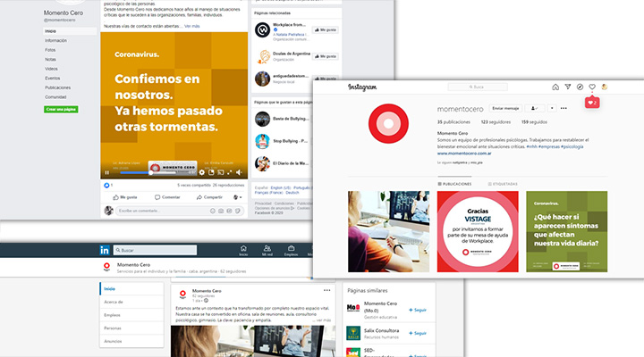The image size is (644, 357).
Task: Open Instagram profile avatar in top bar
Action: pyautogui.click(x=604, y=87)
